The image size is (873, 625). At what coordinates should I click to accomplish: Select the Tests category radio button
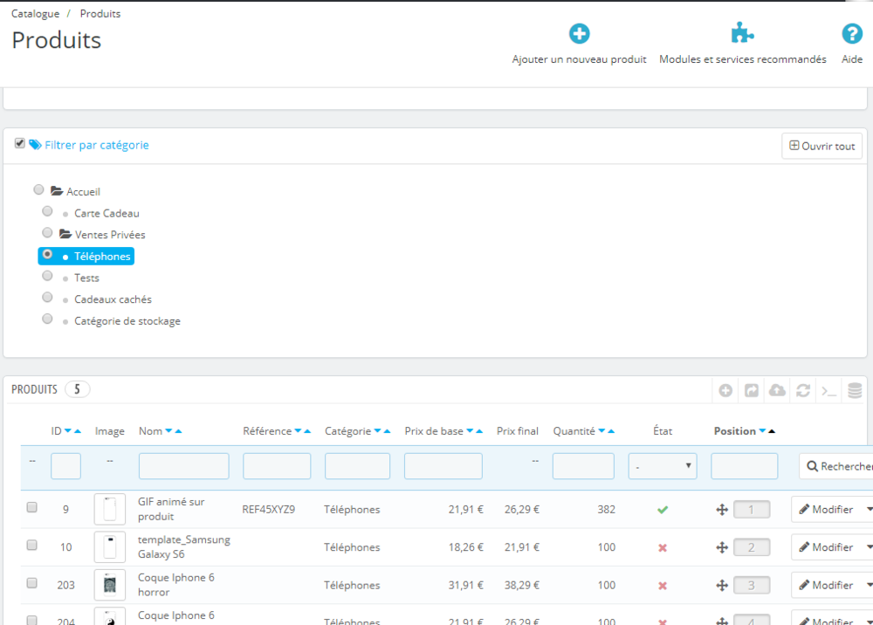tap(48, 276)
